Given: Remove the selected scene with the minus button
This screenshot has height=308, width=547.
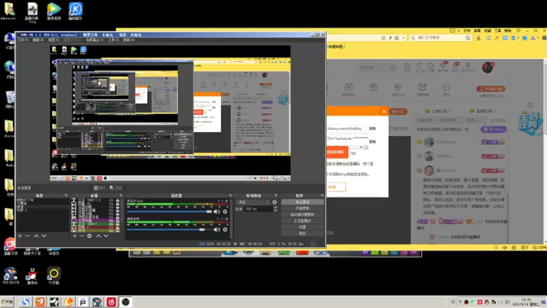Looking at the screenshot, I should pyautogui.click(x=27, y=236).
